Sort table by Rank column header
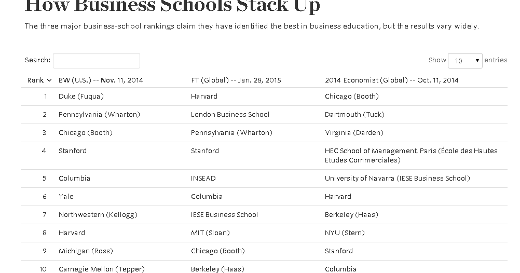 pos(35,80)
